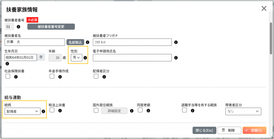Click the 被扶養者番号変更 button

[x=51, y=27]
